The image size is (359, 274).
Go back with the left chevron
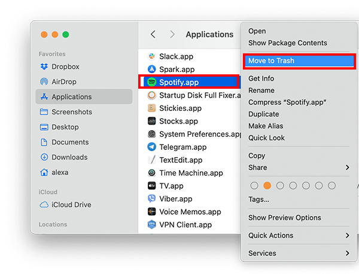[x=153, y=34]
